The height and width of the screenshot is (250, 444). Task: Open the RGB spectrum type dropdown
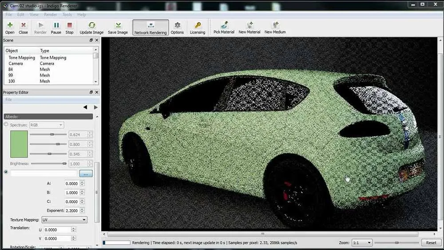(x=47, y=125)
